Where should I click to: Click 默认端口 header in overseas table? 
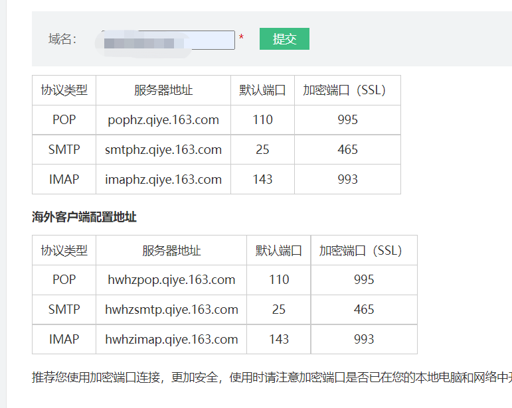[279, 251]
